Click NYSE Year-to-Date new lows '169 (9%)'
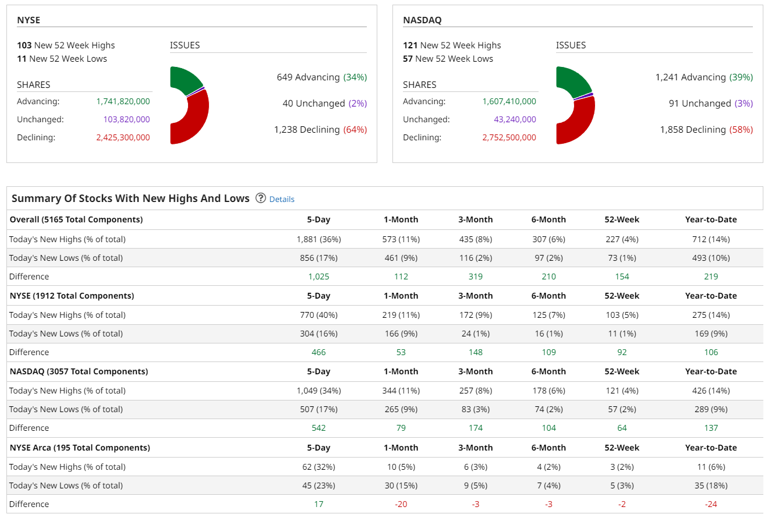This screenshot has width=768, height=521. 711,334
